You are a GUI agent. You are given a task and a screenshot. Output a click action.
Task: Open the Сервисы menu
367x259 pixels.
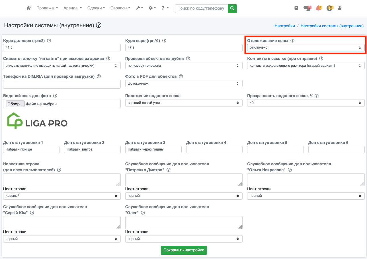(x=120, y=8)
